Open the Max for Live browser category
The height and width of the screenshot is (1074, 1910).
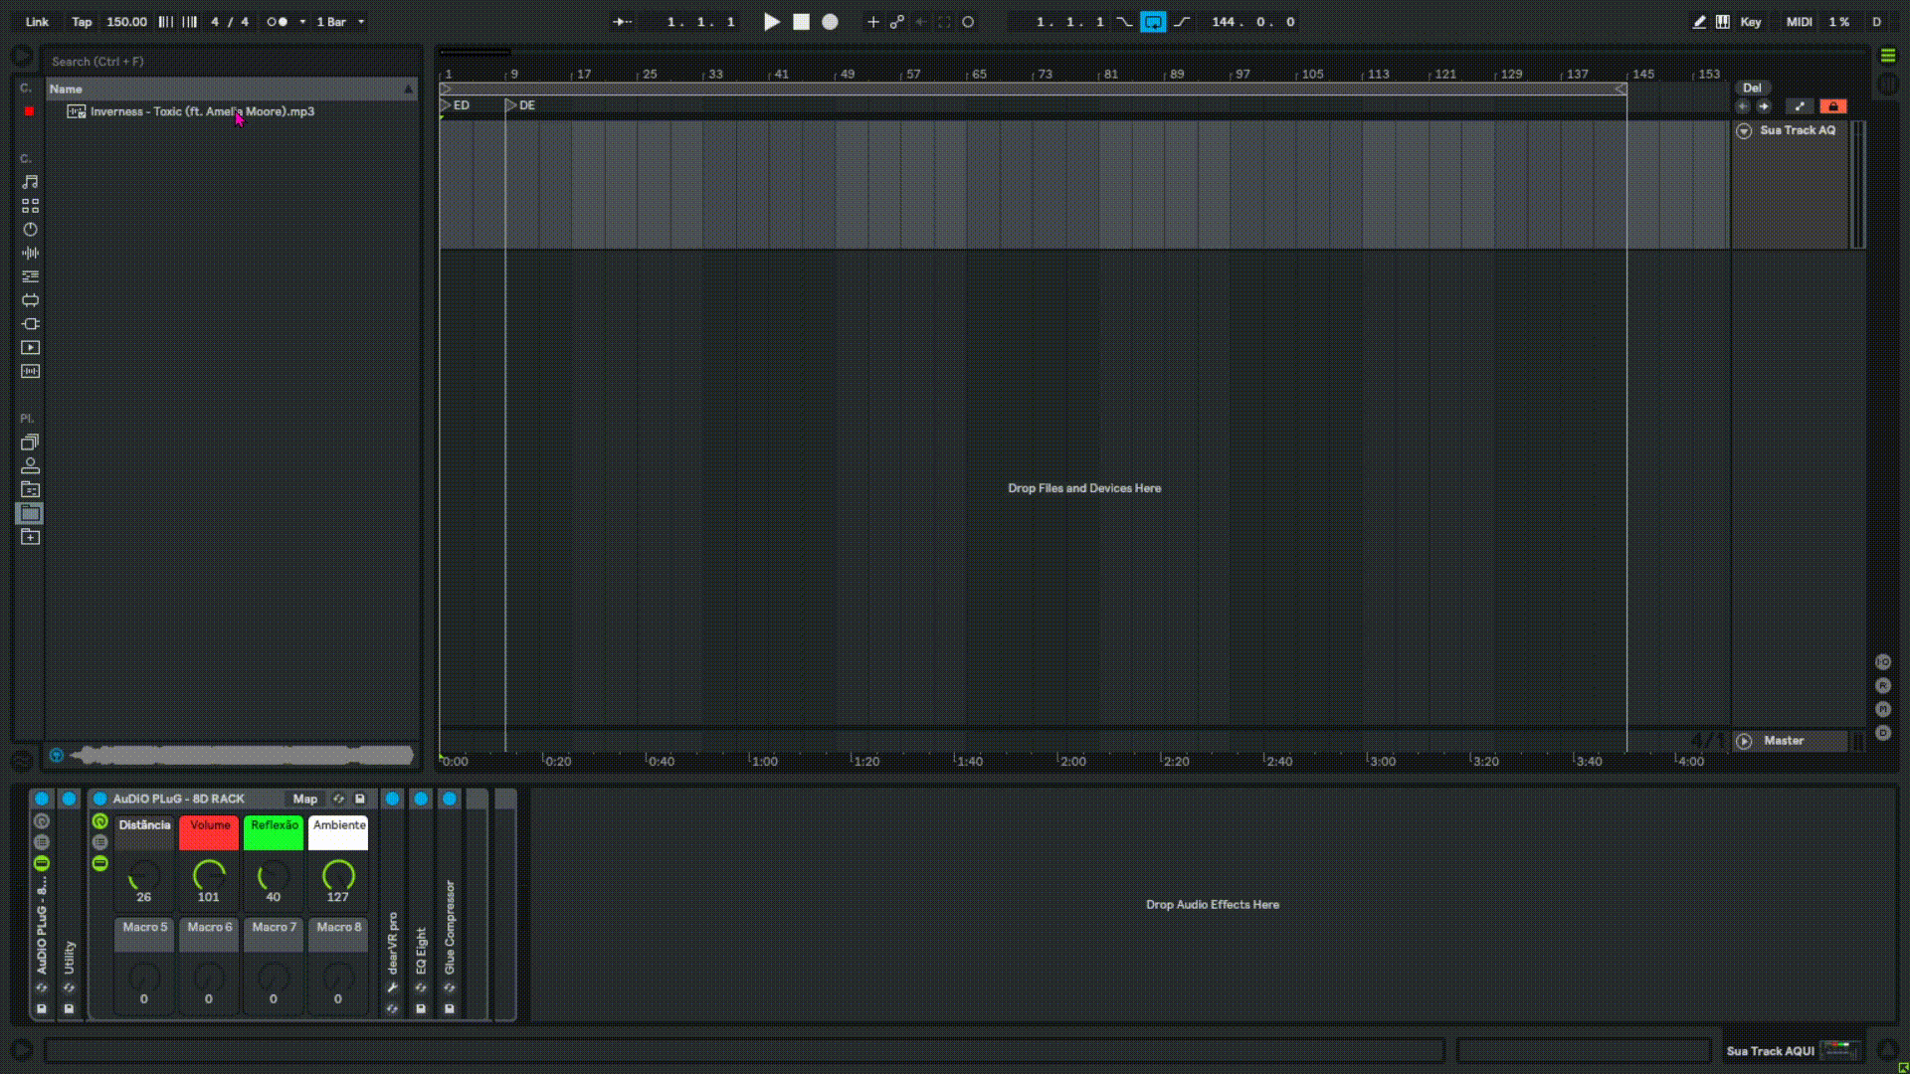click(30, 300)
